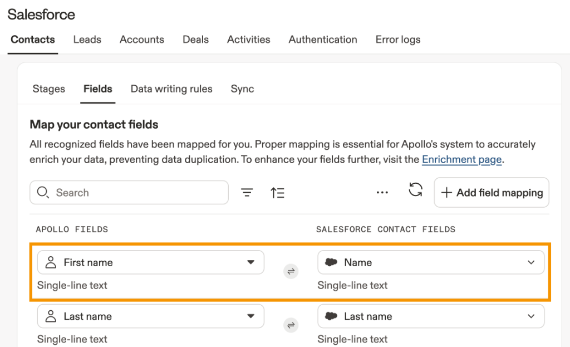Click the Add field mapping button
This screenshot has height=347, width=570.
click(x=492, y=192)
